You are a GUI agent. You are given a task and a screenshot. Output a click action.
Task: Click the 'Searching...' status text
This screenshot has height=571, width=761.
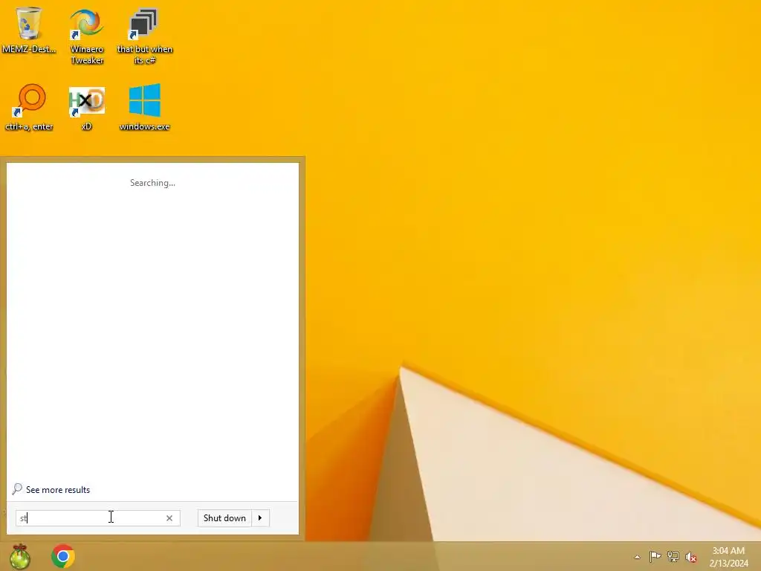click(152, 183)
